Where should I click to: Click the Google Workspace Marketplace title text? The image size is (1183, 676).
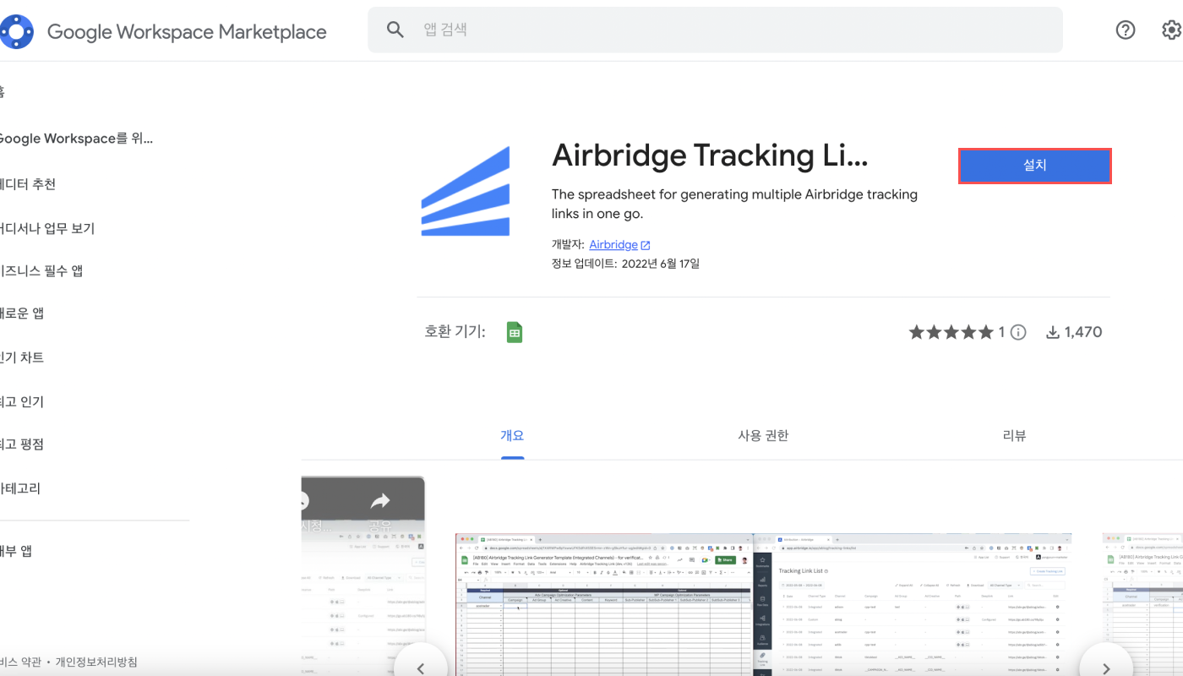pos(187,32)
